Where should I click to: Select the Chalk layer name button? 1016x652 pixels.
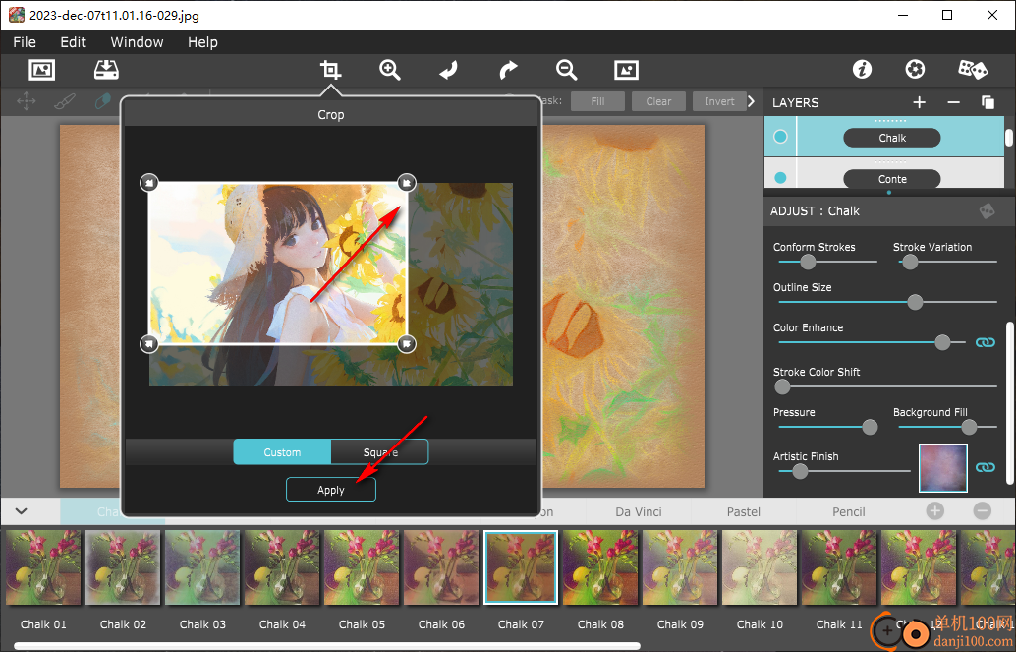(891, 138)
